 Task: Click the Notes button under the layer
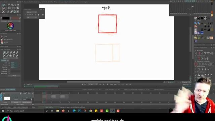pos(5,102)
